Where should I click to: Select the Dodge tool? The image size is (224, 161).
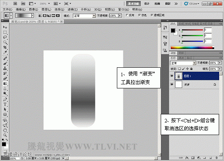[5, 94]
